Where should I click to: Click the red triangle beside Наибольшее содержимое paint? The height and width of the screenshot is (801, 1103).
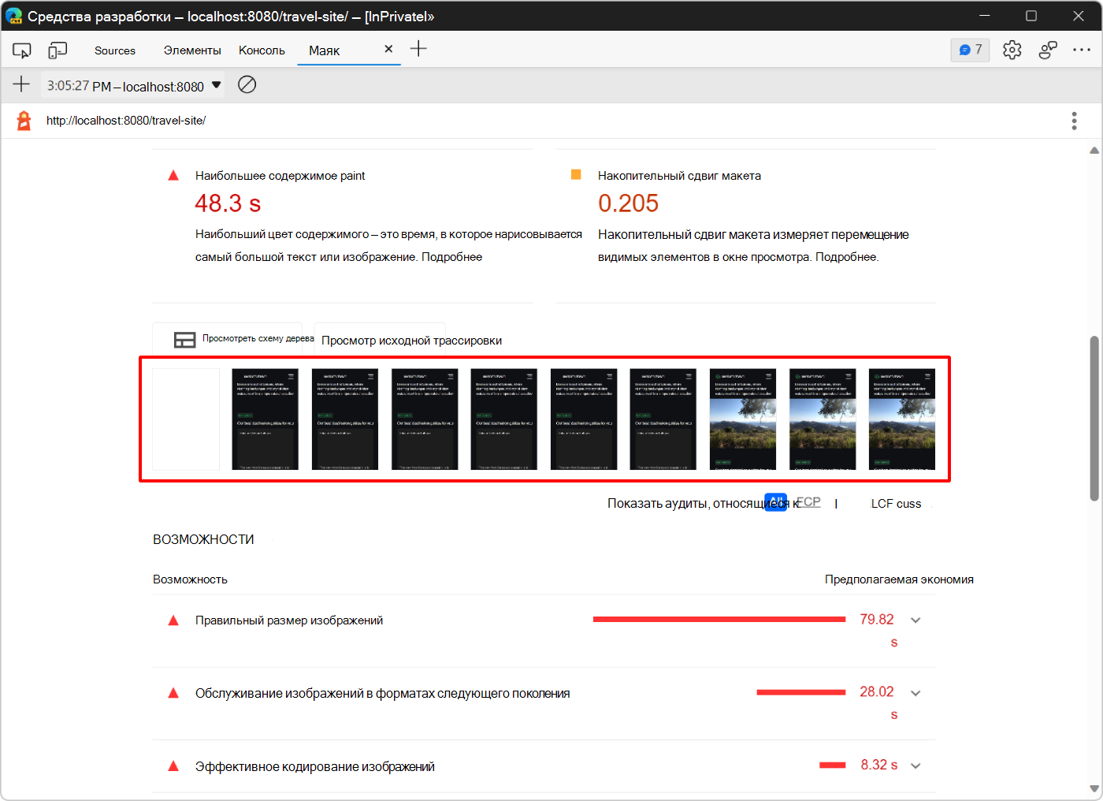click(x=173, y=175)
